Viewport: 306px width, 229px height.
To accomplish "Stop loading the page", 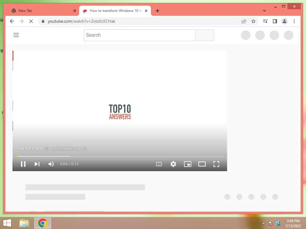I will [31, 21].
